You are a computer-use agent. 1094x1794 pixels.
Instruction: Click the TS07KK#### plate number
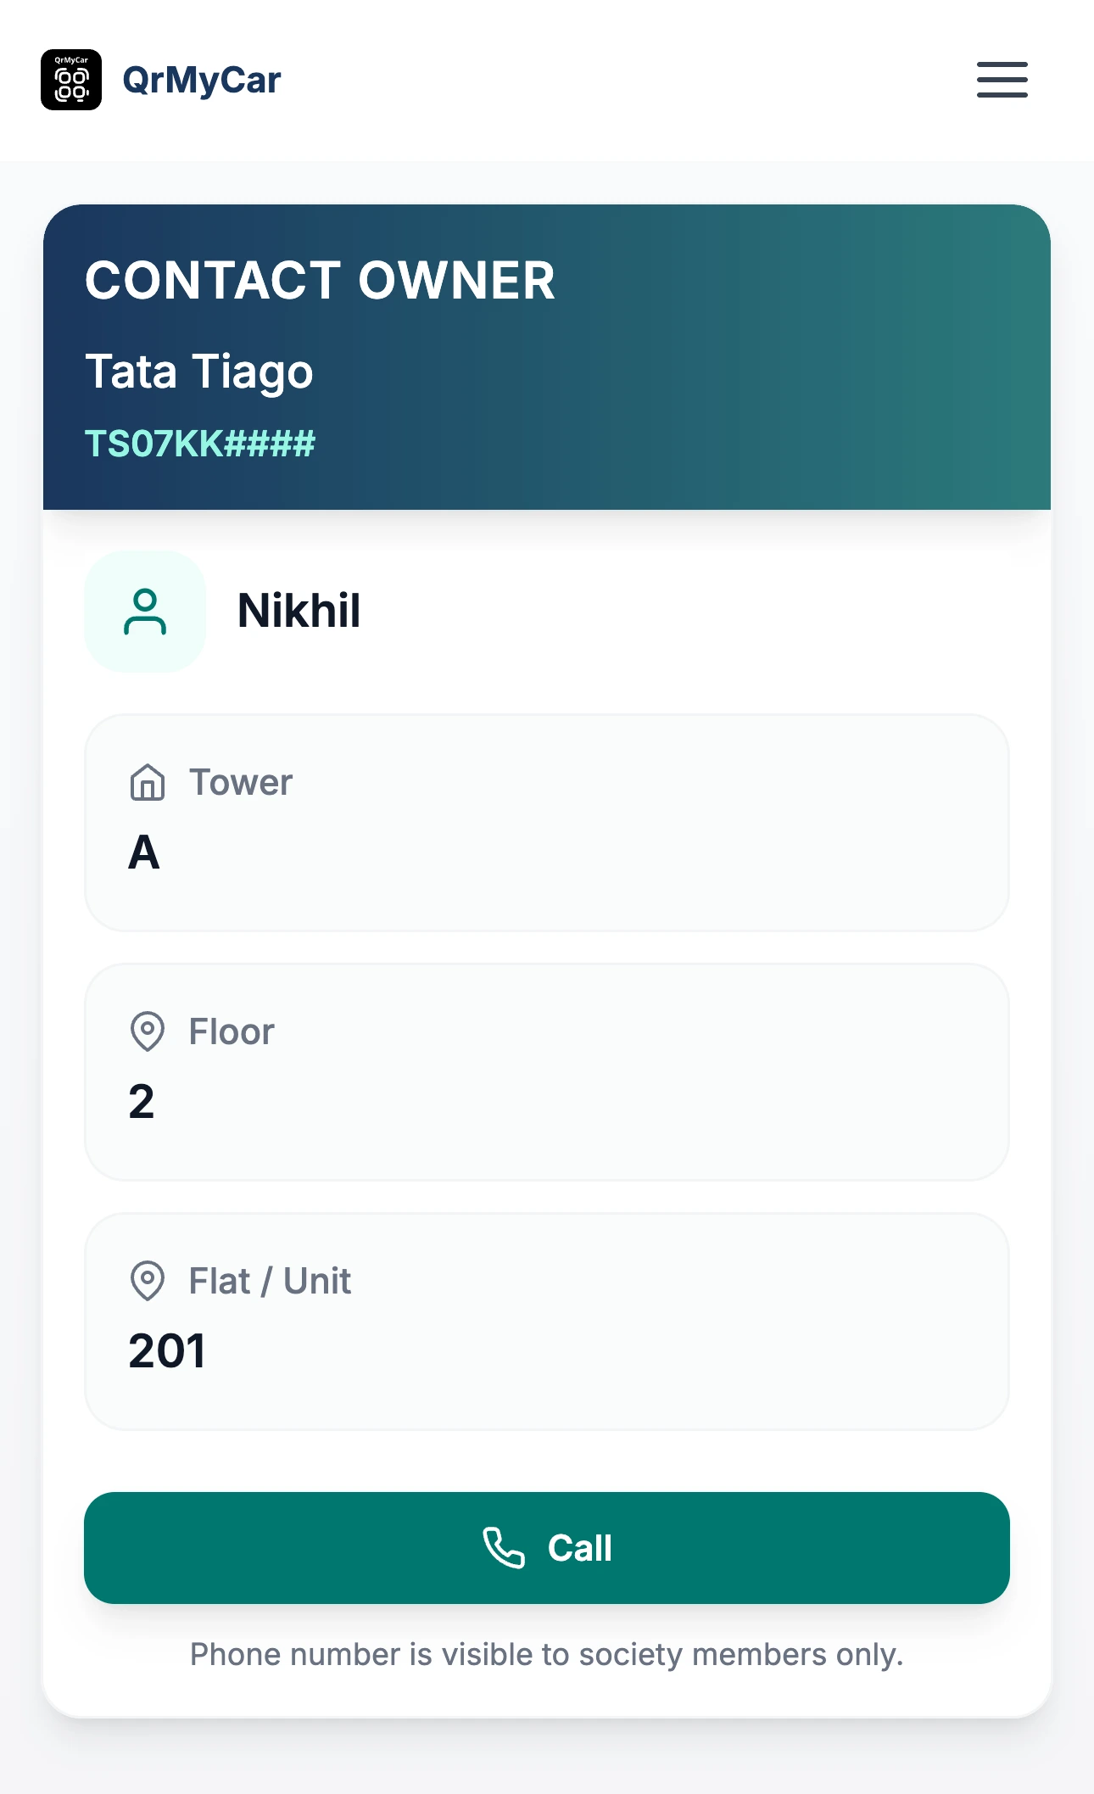click(x=200, y=444)
